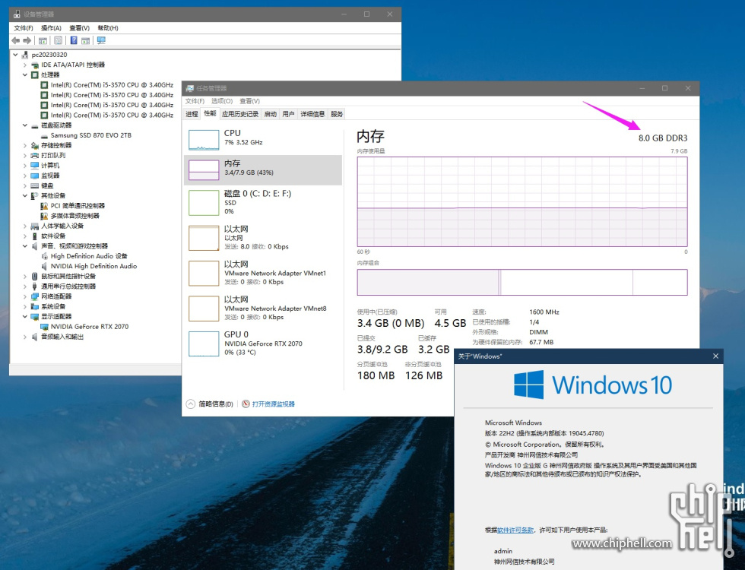Select the VMware Network Adapter VMnet1 entry
Viewport: 745px width, 570px height.
[x=262, y=273]
